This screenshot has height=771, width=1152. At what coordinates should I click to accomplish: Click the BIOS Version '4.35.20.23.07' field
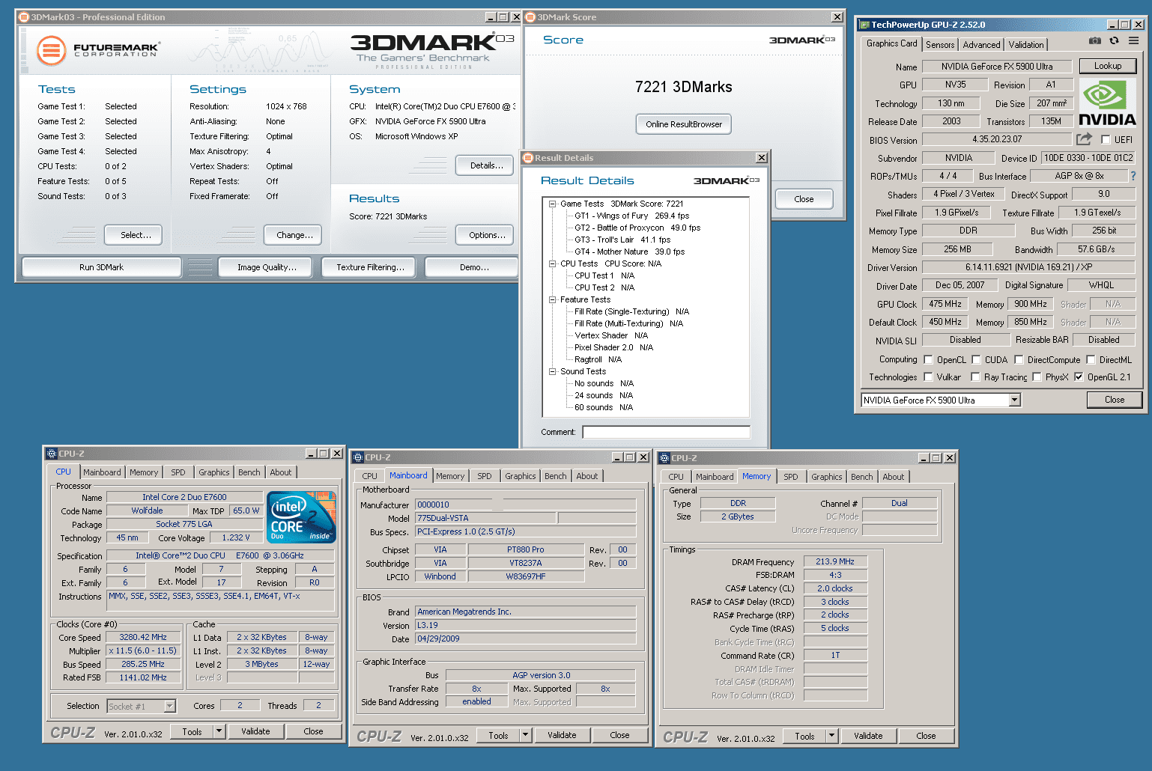(x=997, y=139)
